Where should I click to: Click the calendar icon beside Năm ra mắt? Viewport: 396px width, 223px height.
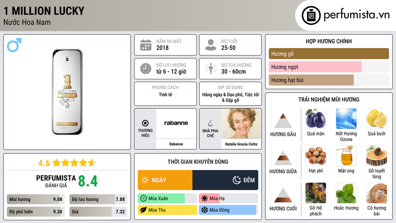point(146,45)
